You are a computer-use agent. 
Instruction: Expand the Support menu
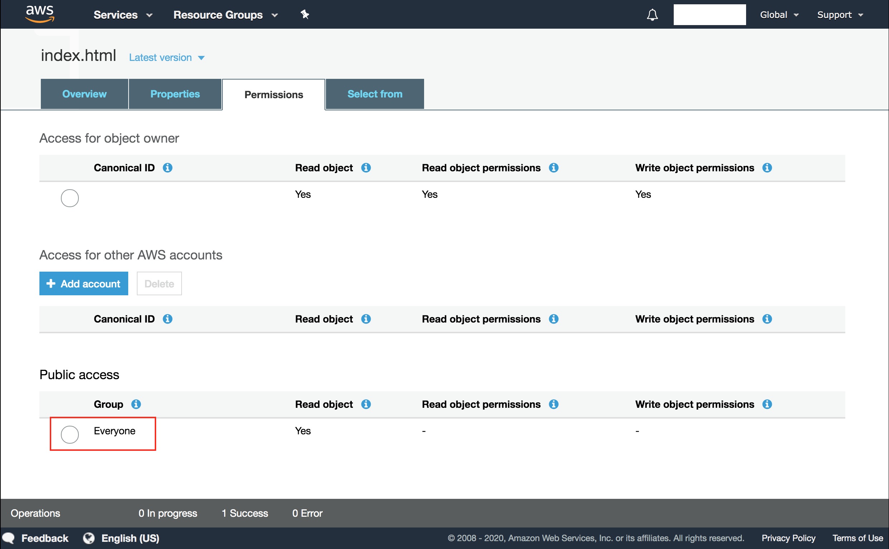pos(840,15)
